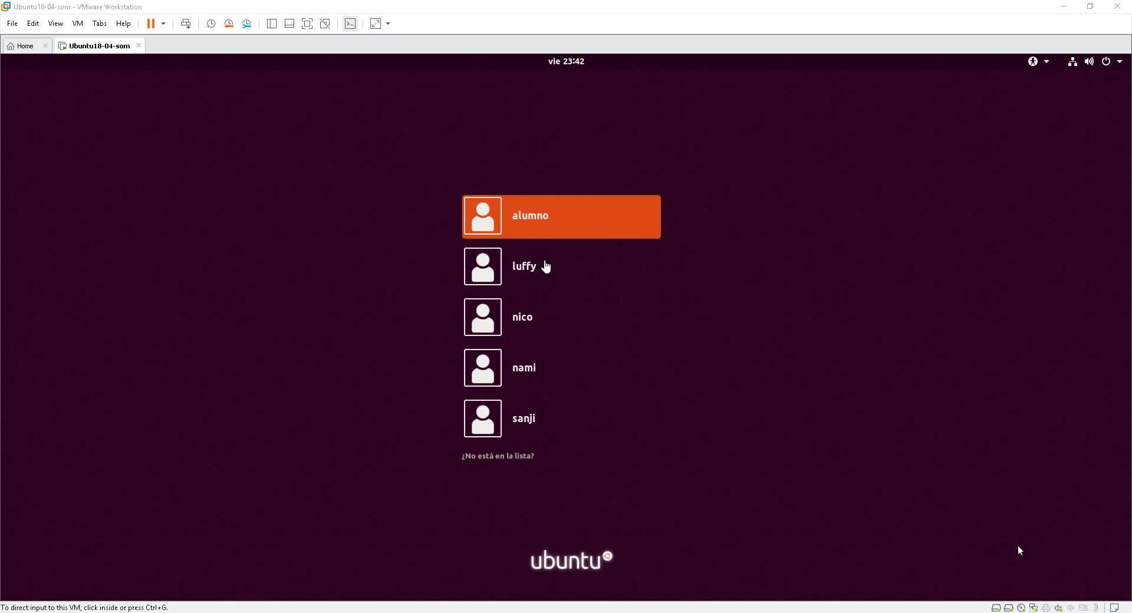Click Send Ctrl+Alt+Del toolbar icon
The width and height of the screenshot is (1132, 613).
point(186,24)
